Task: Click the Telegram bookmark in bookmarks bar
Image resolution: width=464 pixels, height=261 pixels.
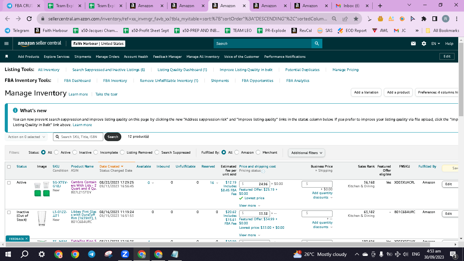Action: (x=17, y=30)
